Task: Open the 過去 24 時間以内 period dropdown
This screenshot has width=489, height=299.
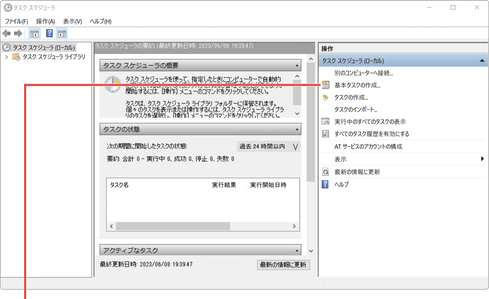Action: [296, 146]
